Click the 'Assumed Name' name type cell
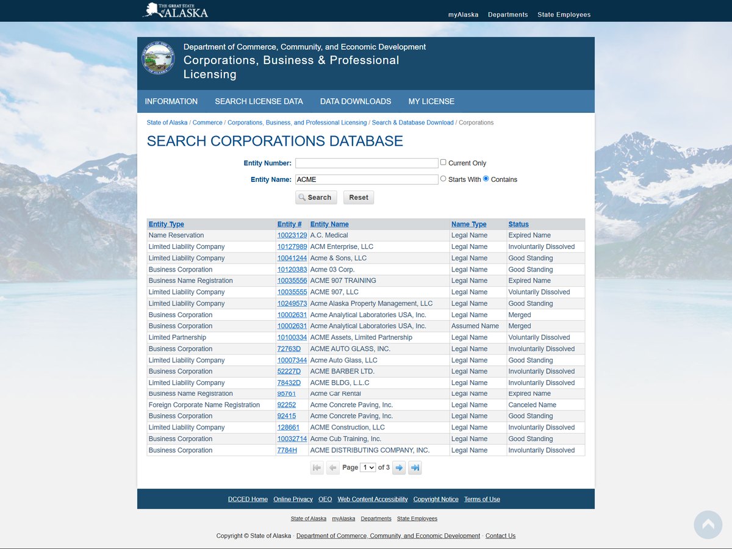The width and height of the screenshot is (732, 549). 475,326
